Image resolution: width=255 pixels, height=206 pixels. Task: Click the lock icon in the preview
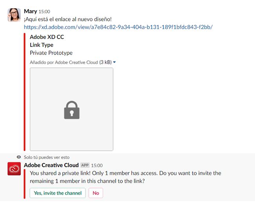pyautogui.click(x=72, y=110)
